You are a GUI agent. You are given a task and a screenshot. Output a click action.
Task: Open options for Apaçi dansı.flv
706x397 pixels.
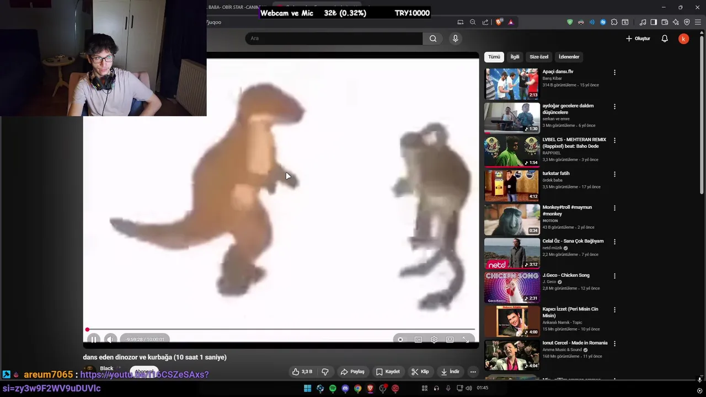[x=614, y=72]
